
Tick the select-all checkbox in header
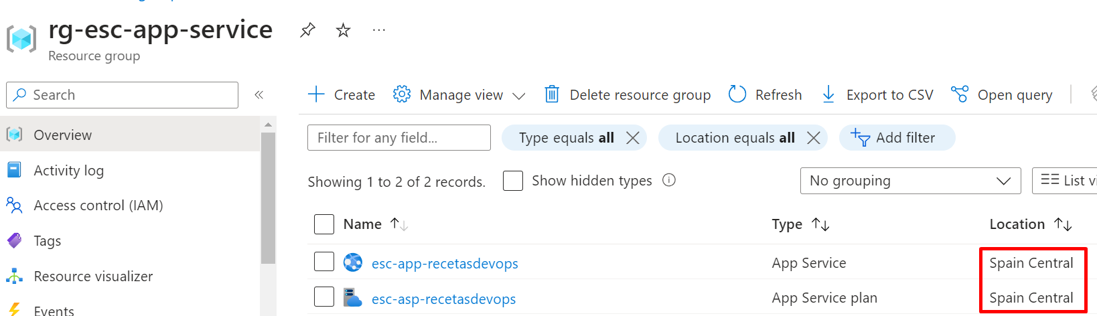click(x=324, y=224)
